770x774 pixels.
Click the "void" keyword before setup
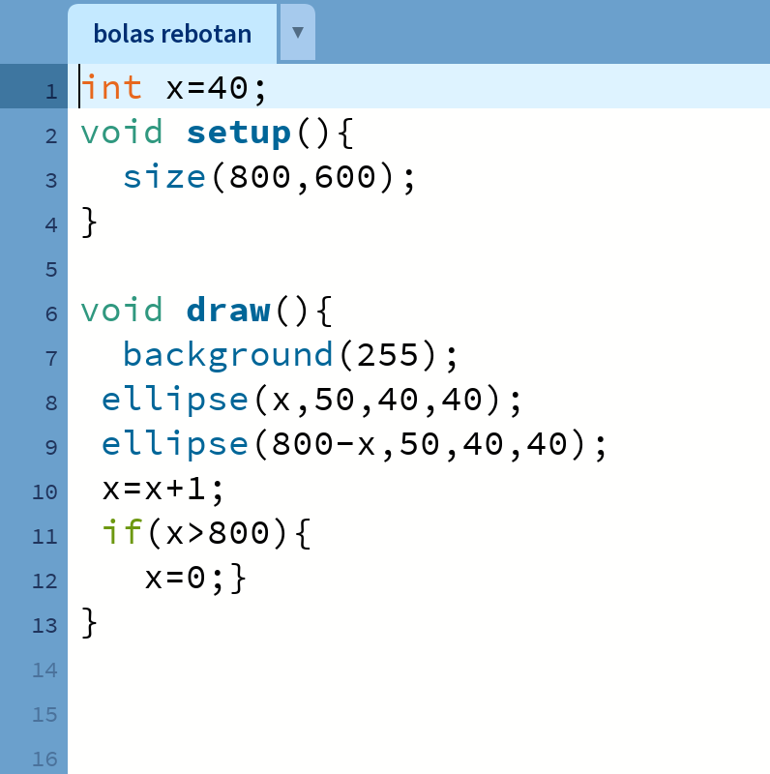pyautogui.click(x=122, y=133)
